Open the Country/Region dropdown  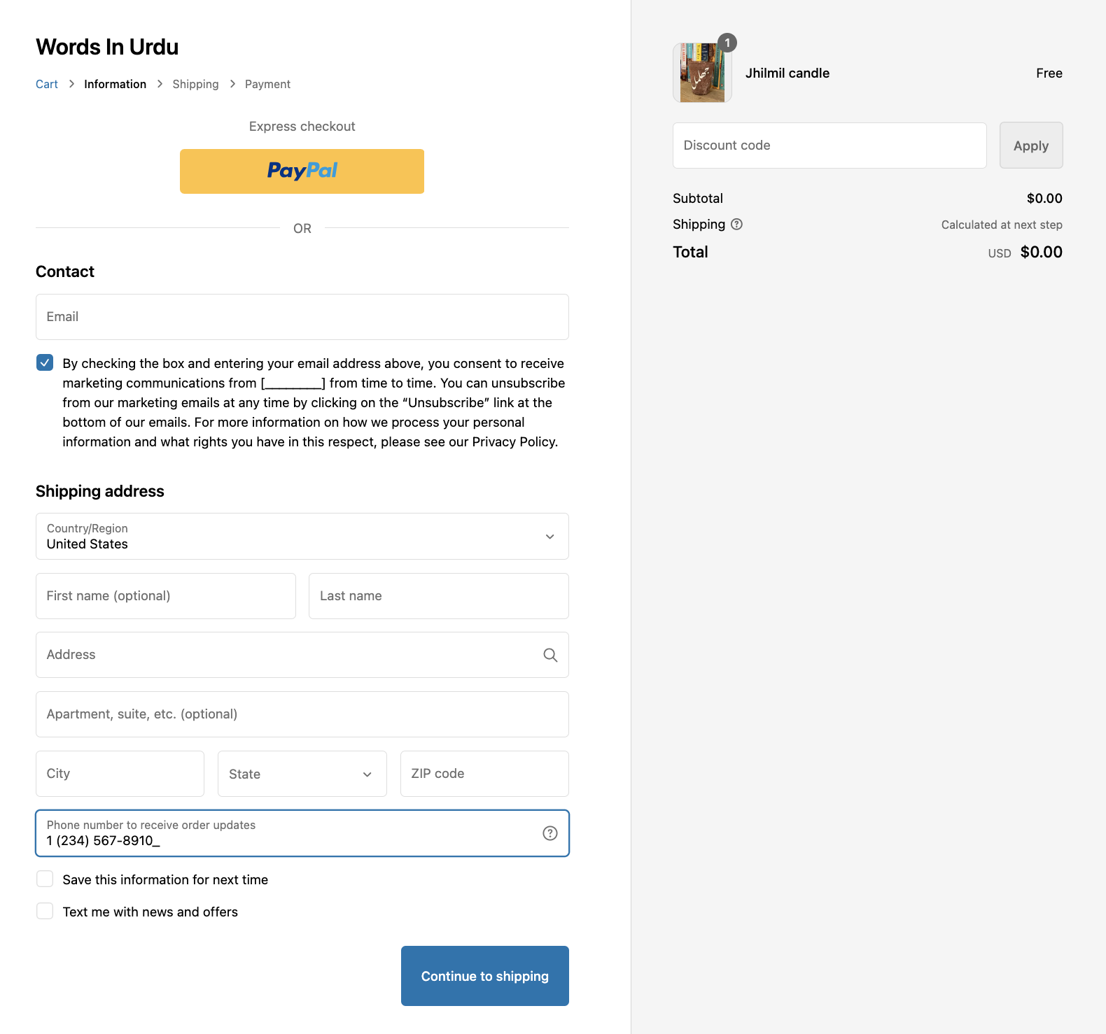(302, 537)
